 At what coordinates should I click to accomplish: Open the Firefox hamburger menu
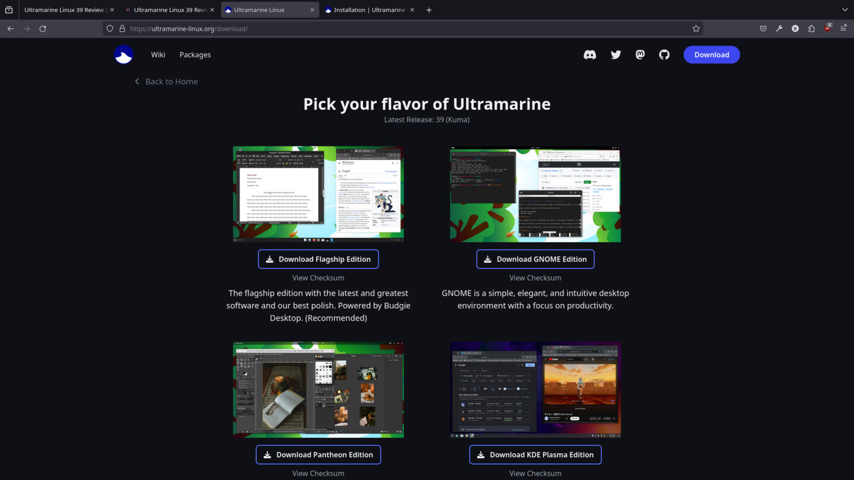click(x=843, y=28)
